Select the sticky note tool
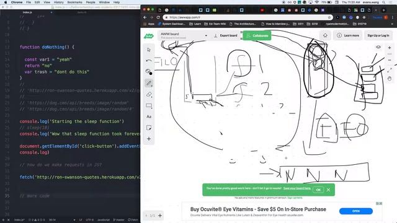Viewport: 397px width, 223px height. coord(149,128)
